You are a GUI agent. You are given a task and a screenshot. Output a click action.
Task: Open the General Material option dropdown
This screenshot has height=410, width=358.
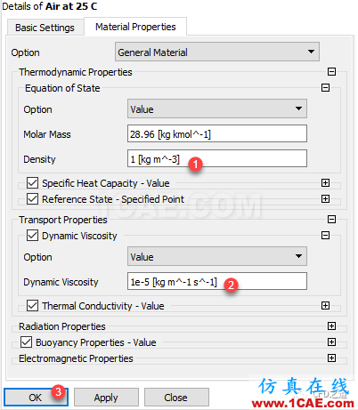(217, 52)
